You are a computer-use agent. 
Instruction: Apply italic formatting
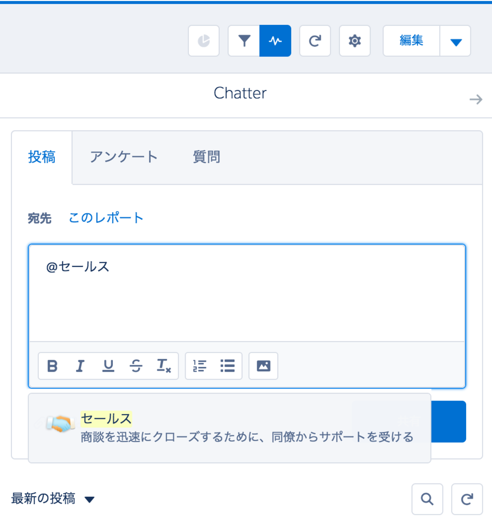tap(80, 365)
